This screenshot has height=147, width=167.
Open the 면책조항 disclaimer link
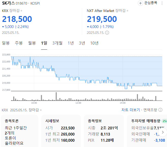pos(150,110)
